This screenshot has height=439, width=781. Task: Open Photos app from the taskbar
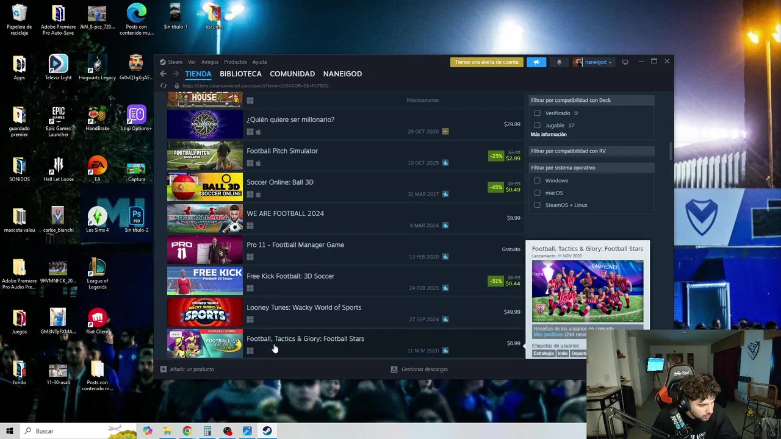point(247,431)
